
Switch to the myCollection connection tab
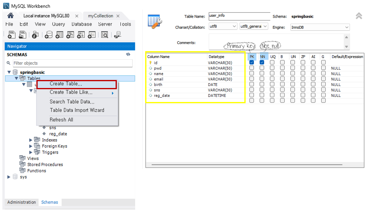click(x=100, y=16)
